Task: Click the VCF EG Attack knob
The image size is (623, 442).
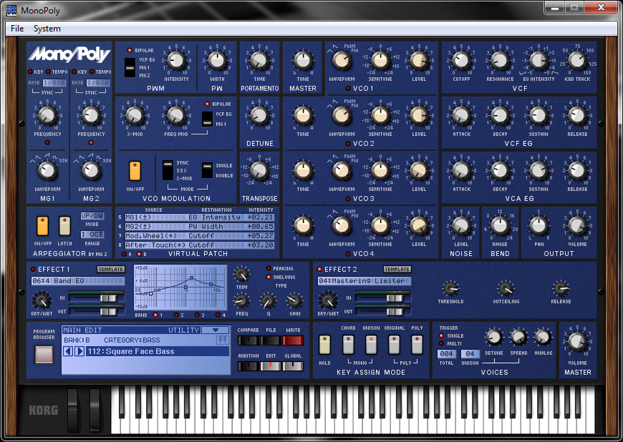Action: click(461, 116)
